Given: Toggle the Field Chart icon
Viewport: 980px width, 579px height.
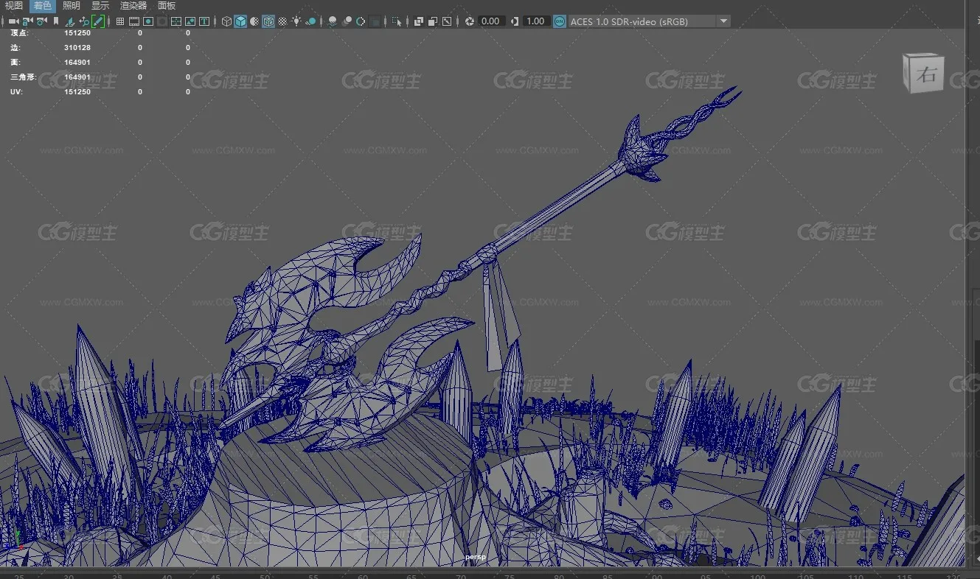Looking at the screenshot, I should coord(176,21).
